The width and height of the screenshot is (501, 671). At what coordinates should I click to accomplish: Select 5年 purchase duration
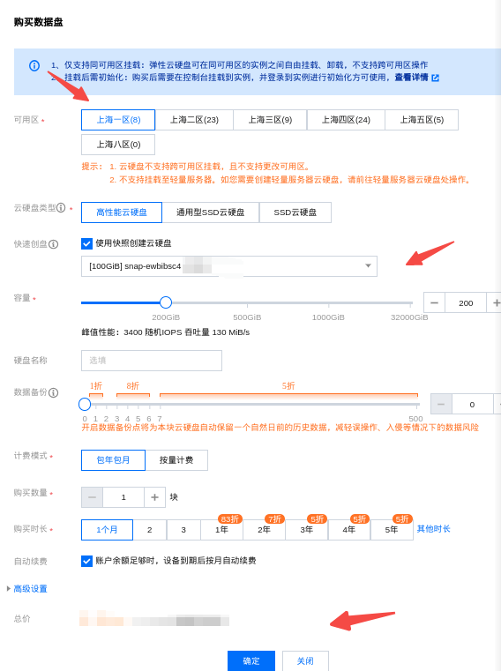click(392, 530)
